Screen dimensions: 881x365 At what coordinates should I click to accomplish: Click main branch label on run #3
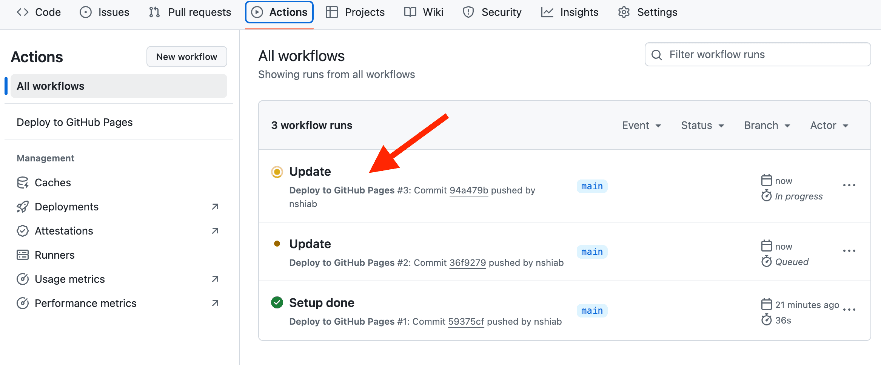pos(592,186)
